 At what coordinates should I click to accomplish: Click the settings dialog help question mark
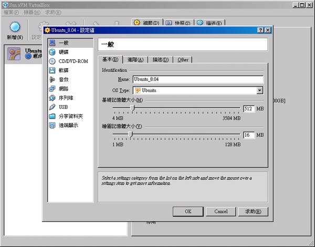click(x=260, y=30)
